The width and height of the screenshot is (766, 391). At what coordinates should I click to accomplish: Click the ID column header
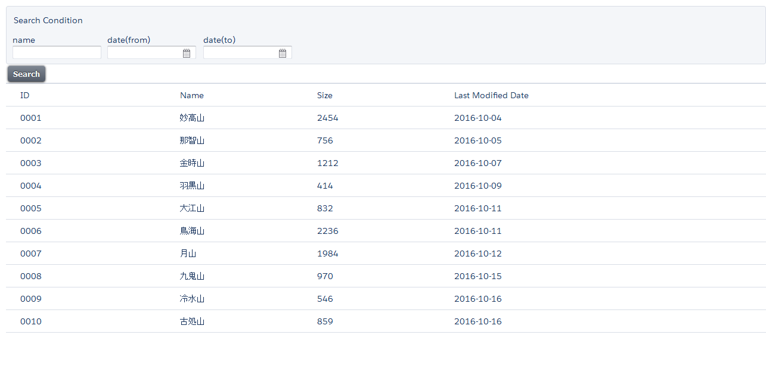click(x=24, y=95)
